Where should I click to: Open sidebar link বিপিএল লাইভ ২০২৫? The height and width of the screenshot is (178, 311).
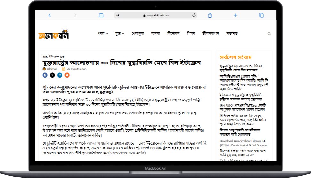click(x=243, y=120)
